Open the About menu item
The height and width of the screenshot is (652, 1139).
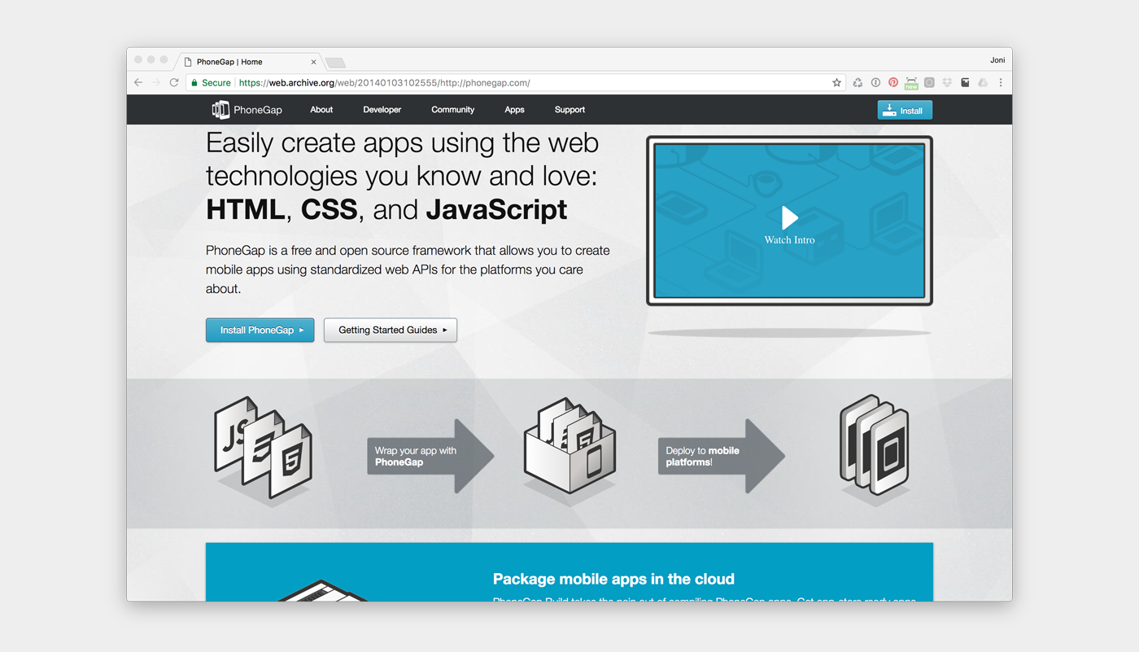click(321, 110)
